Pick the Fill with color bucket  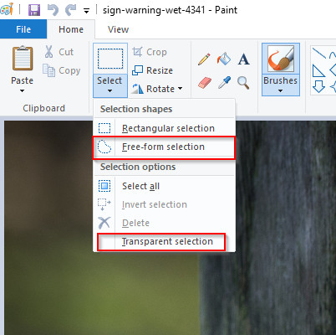pyautogui.click(x=224, y=59)
